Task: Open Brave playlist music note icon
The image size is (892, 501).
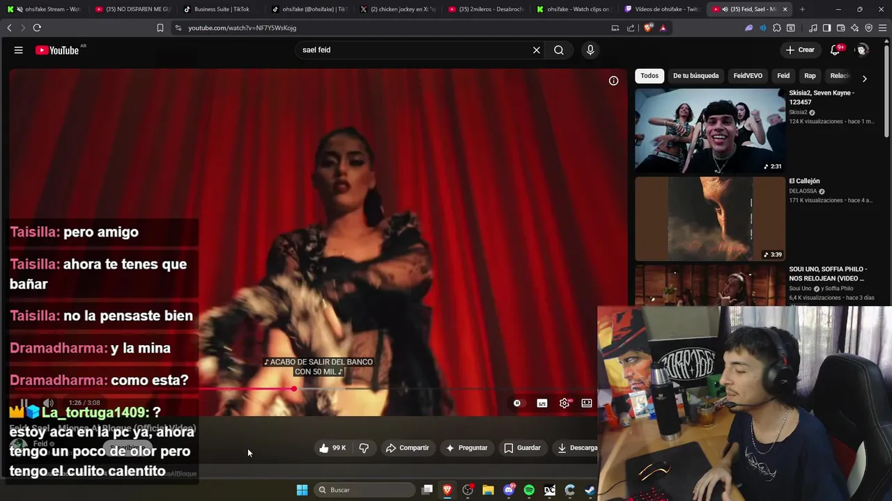Action: tap(813, 28)
